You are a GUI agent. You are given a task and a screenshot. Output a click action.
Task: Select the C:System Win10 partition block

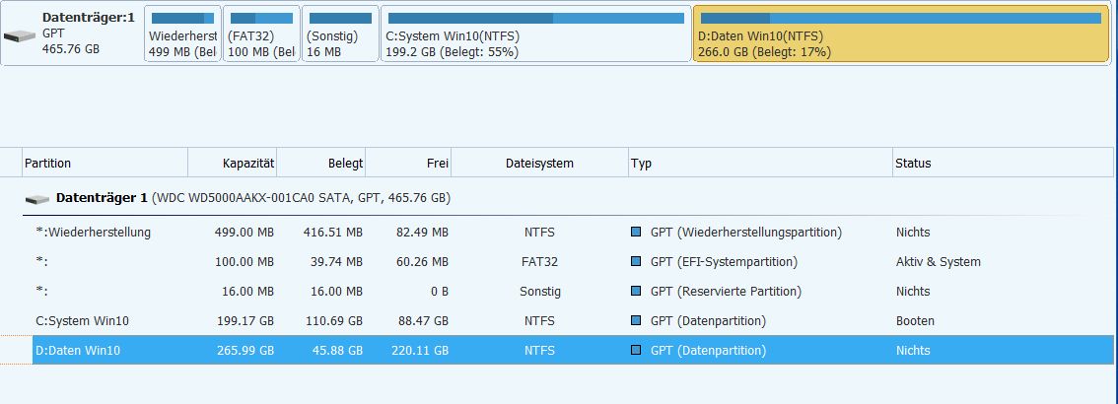click(535, 34)
